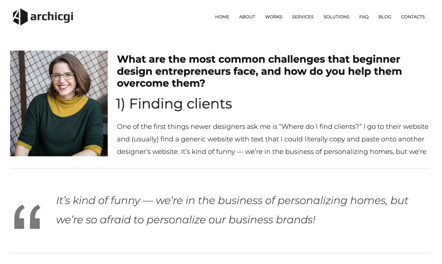The height and width of the screenshot is (264, 442).
Task: Select the "1) Finding clients" subheading
Action: 174,104
